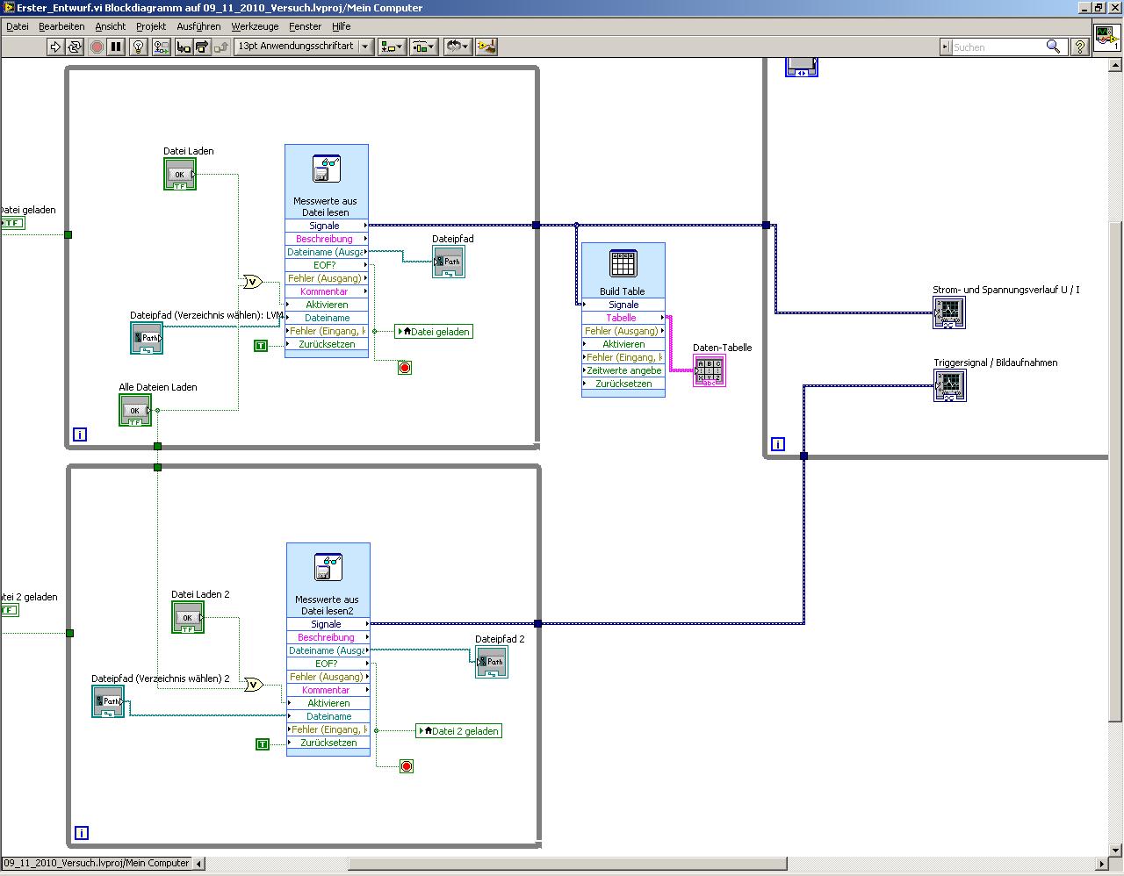Open the Datei menu
Screen dimensions: 1124x876
point(18,26)
